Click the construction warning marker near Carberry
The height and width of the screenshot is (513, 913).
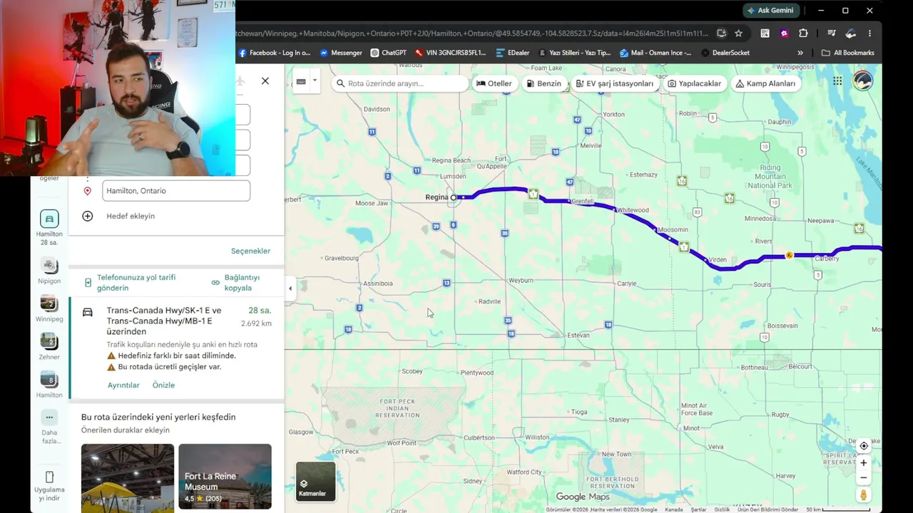click(789, 255)
